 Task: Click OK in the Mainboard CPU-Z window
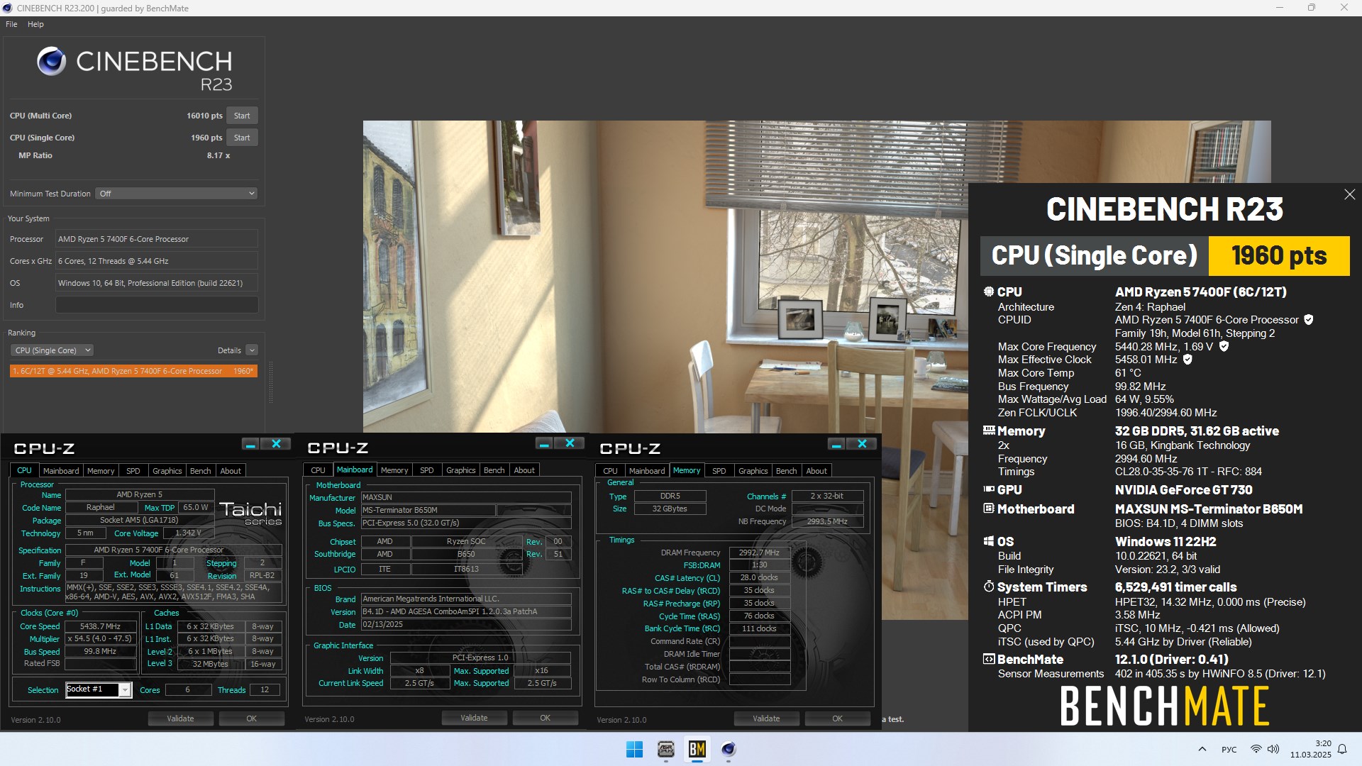coord(545,718)
